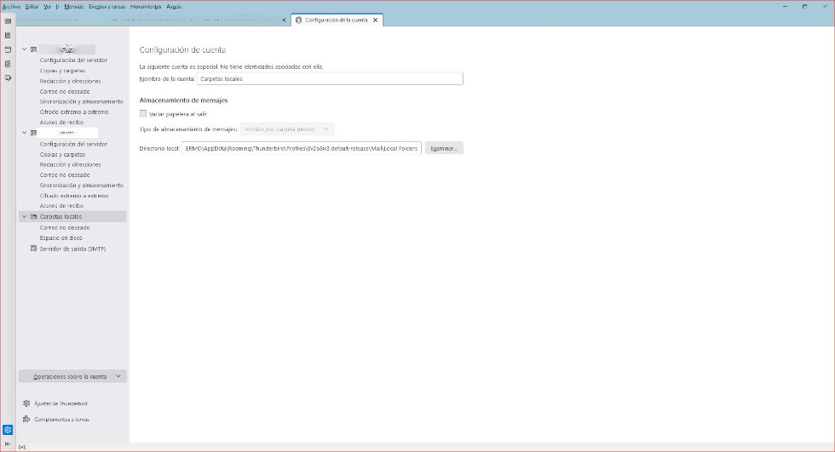Select Servidor de salida (SMTP)

coord(72,249)
